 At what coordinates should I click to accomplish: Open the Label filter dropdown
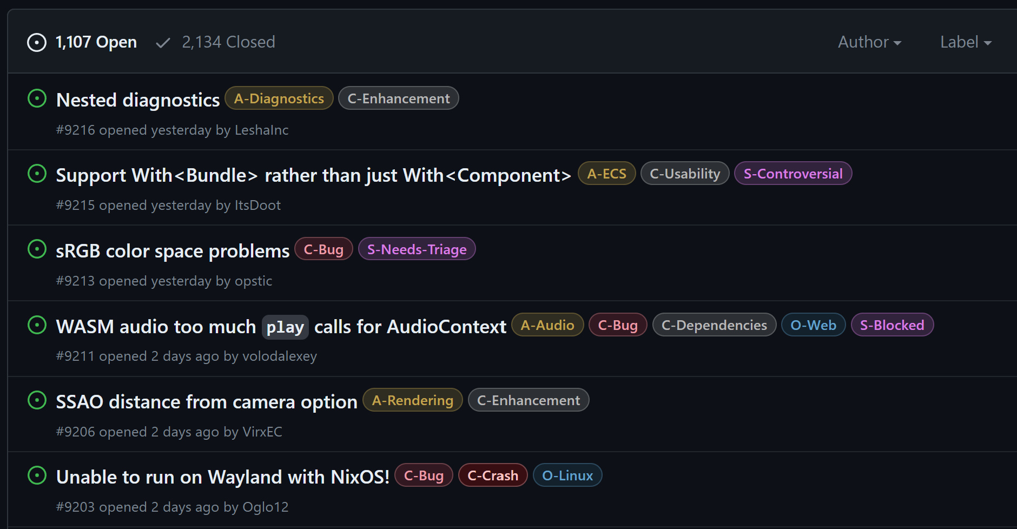tap(965, 42)
